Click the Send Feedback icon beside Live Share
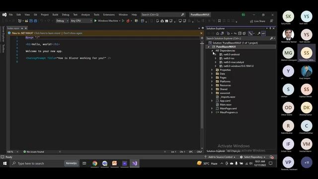 click(x=272, y=21)
